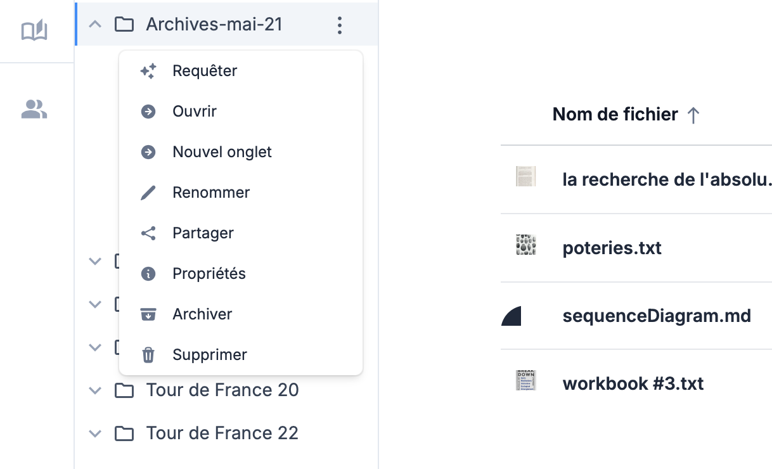Viewport: 772px width, 469px height.
Task: Click the open book icon in sidebar
Action: coord(34,30)
